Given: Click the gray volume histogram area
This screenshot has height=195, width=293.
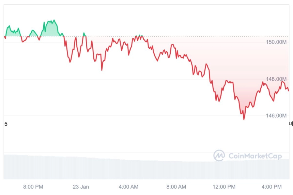Looking at the screenshot, I should (x=146, y=167).
